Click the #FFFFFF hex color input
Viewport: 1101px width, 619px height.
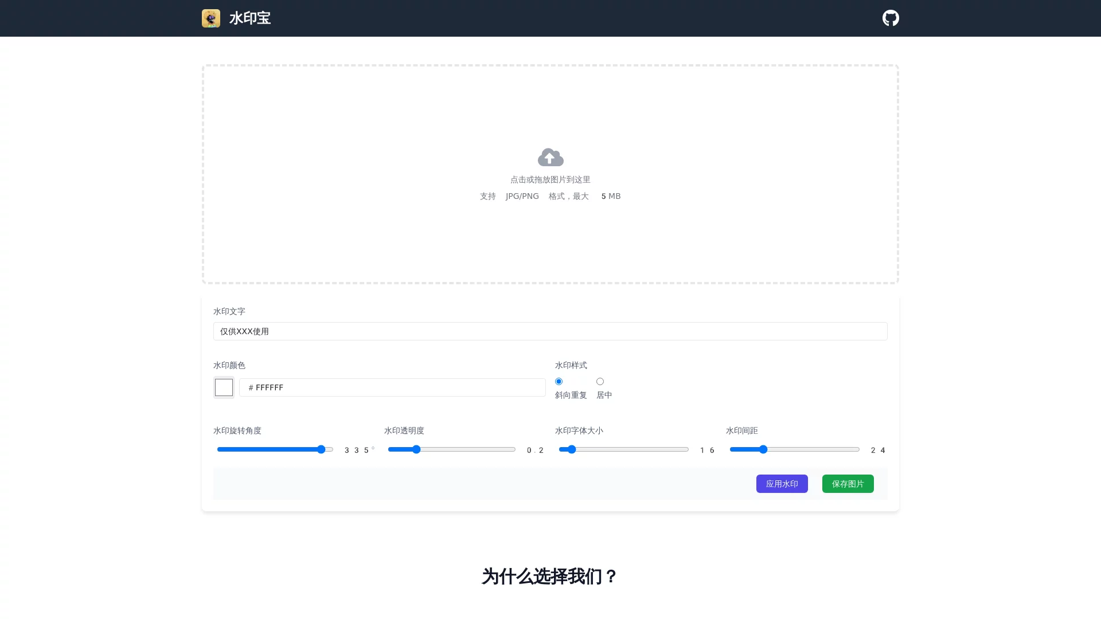click(392, 387)
